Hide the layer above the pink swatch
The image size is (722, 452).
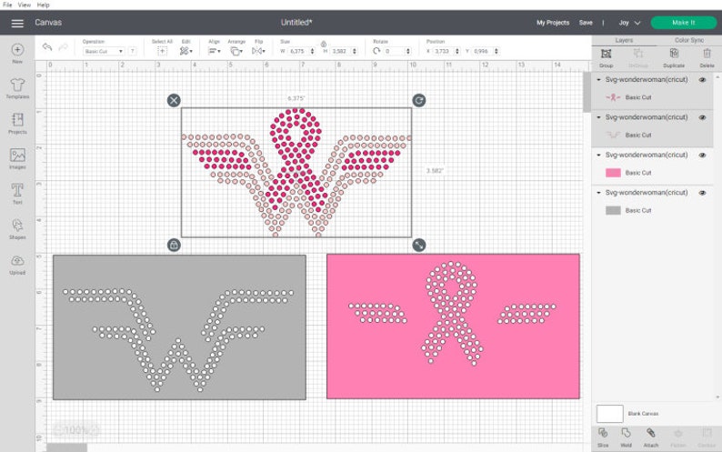pyautogui.click(x=702, y=156)
